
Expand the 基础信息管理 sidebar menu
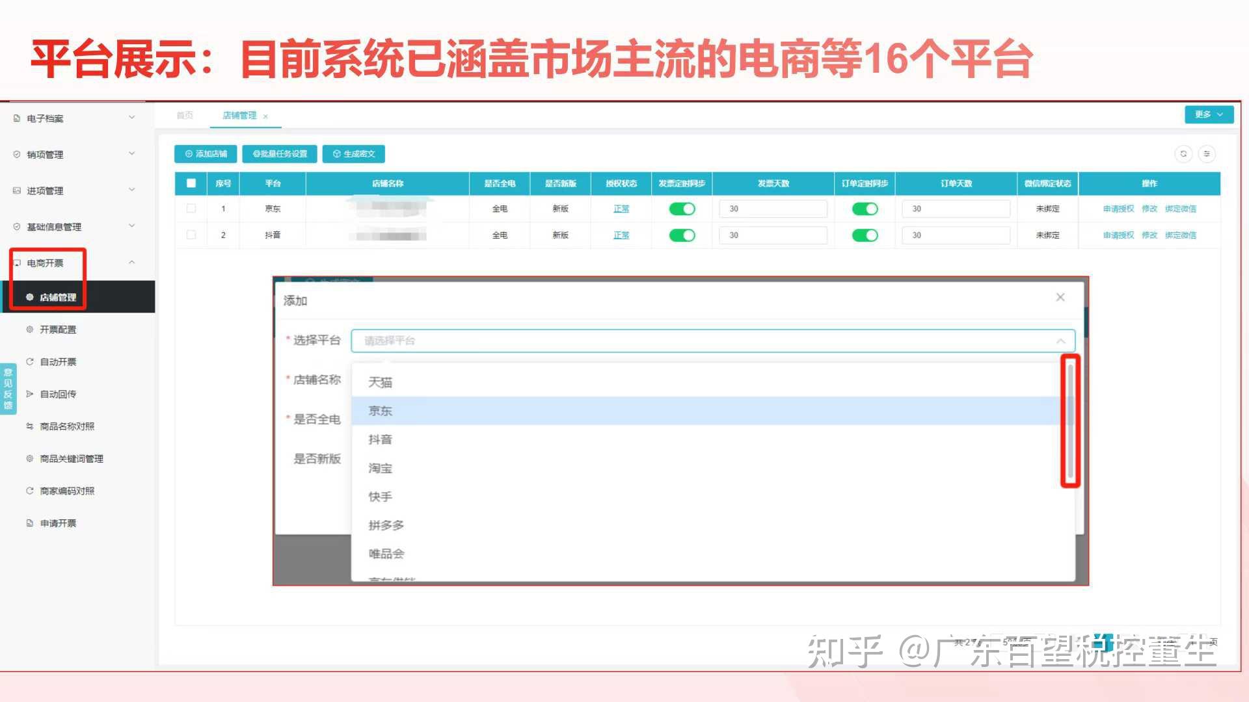(132, 226)
